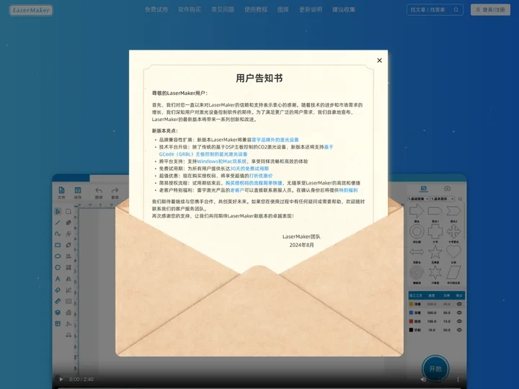
Task: Click the video progress bar
Action: (x=259, y=388)
